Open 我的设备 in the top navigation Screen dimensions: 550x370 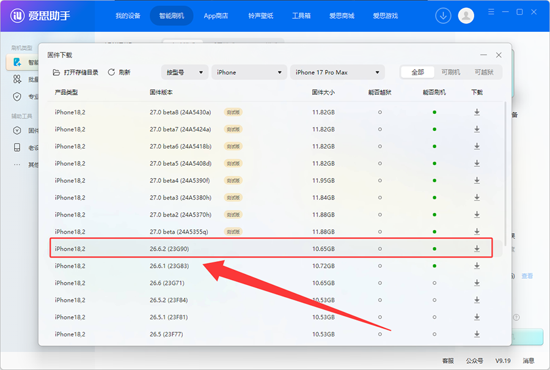(128, 16)
